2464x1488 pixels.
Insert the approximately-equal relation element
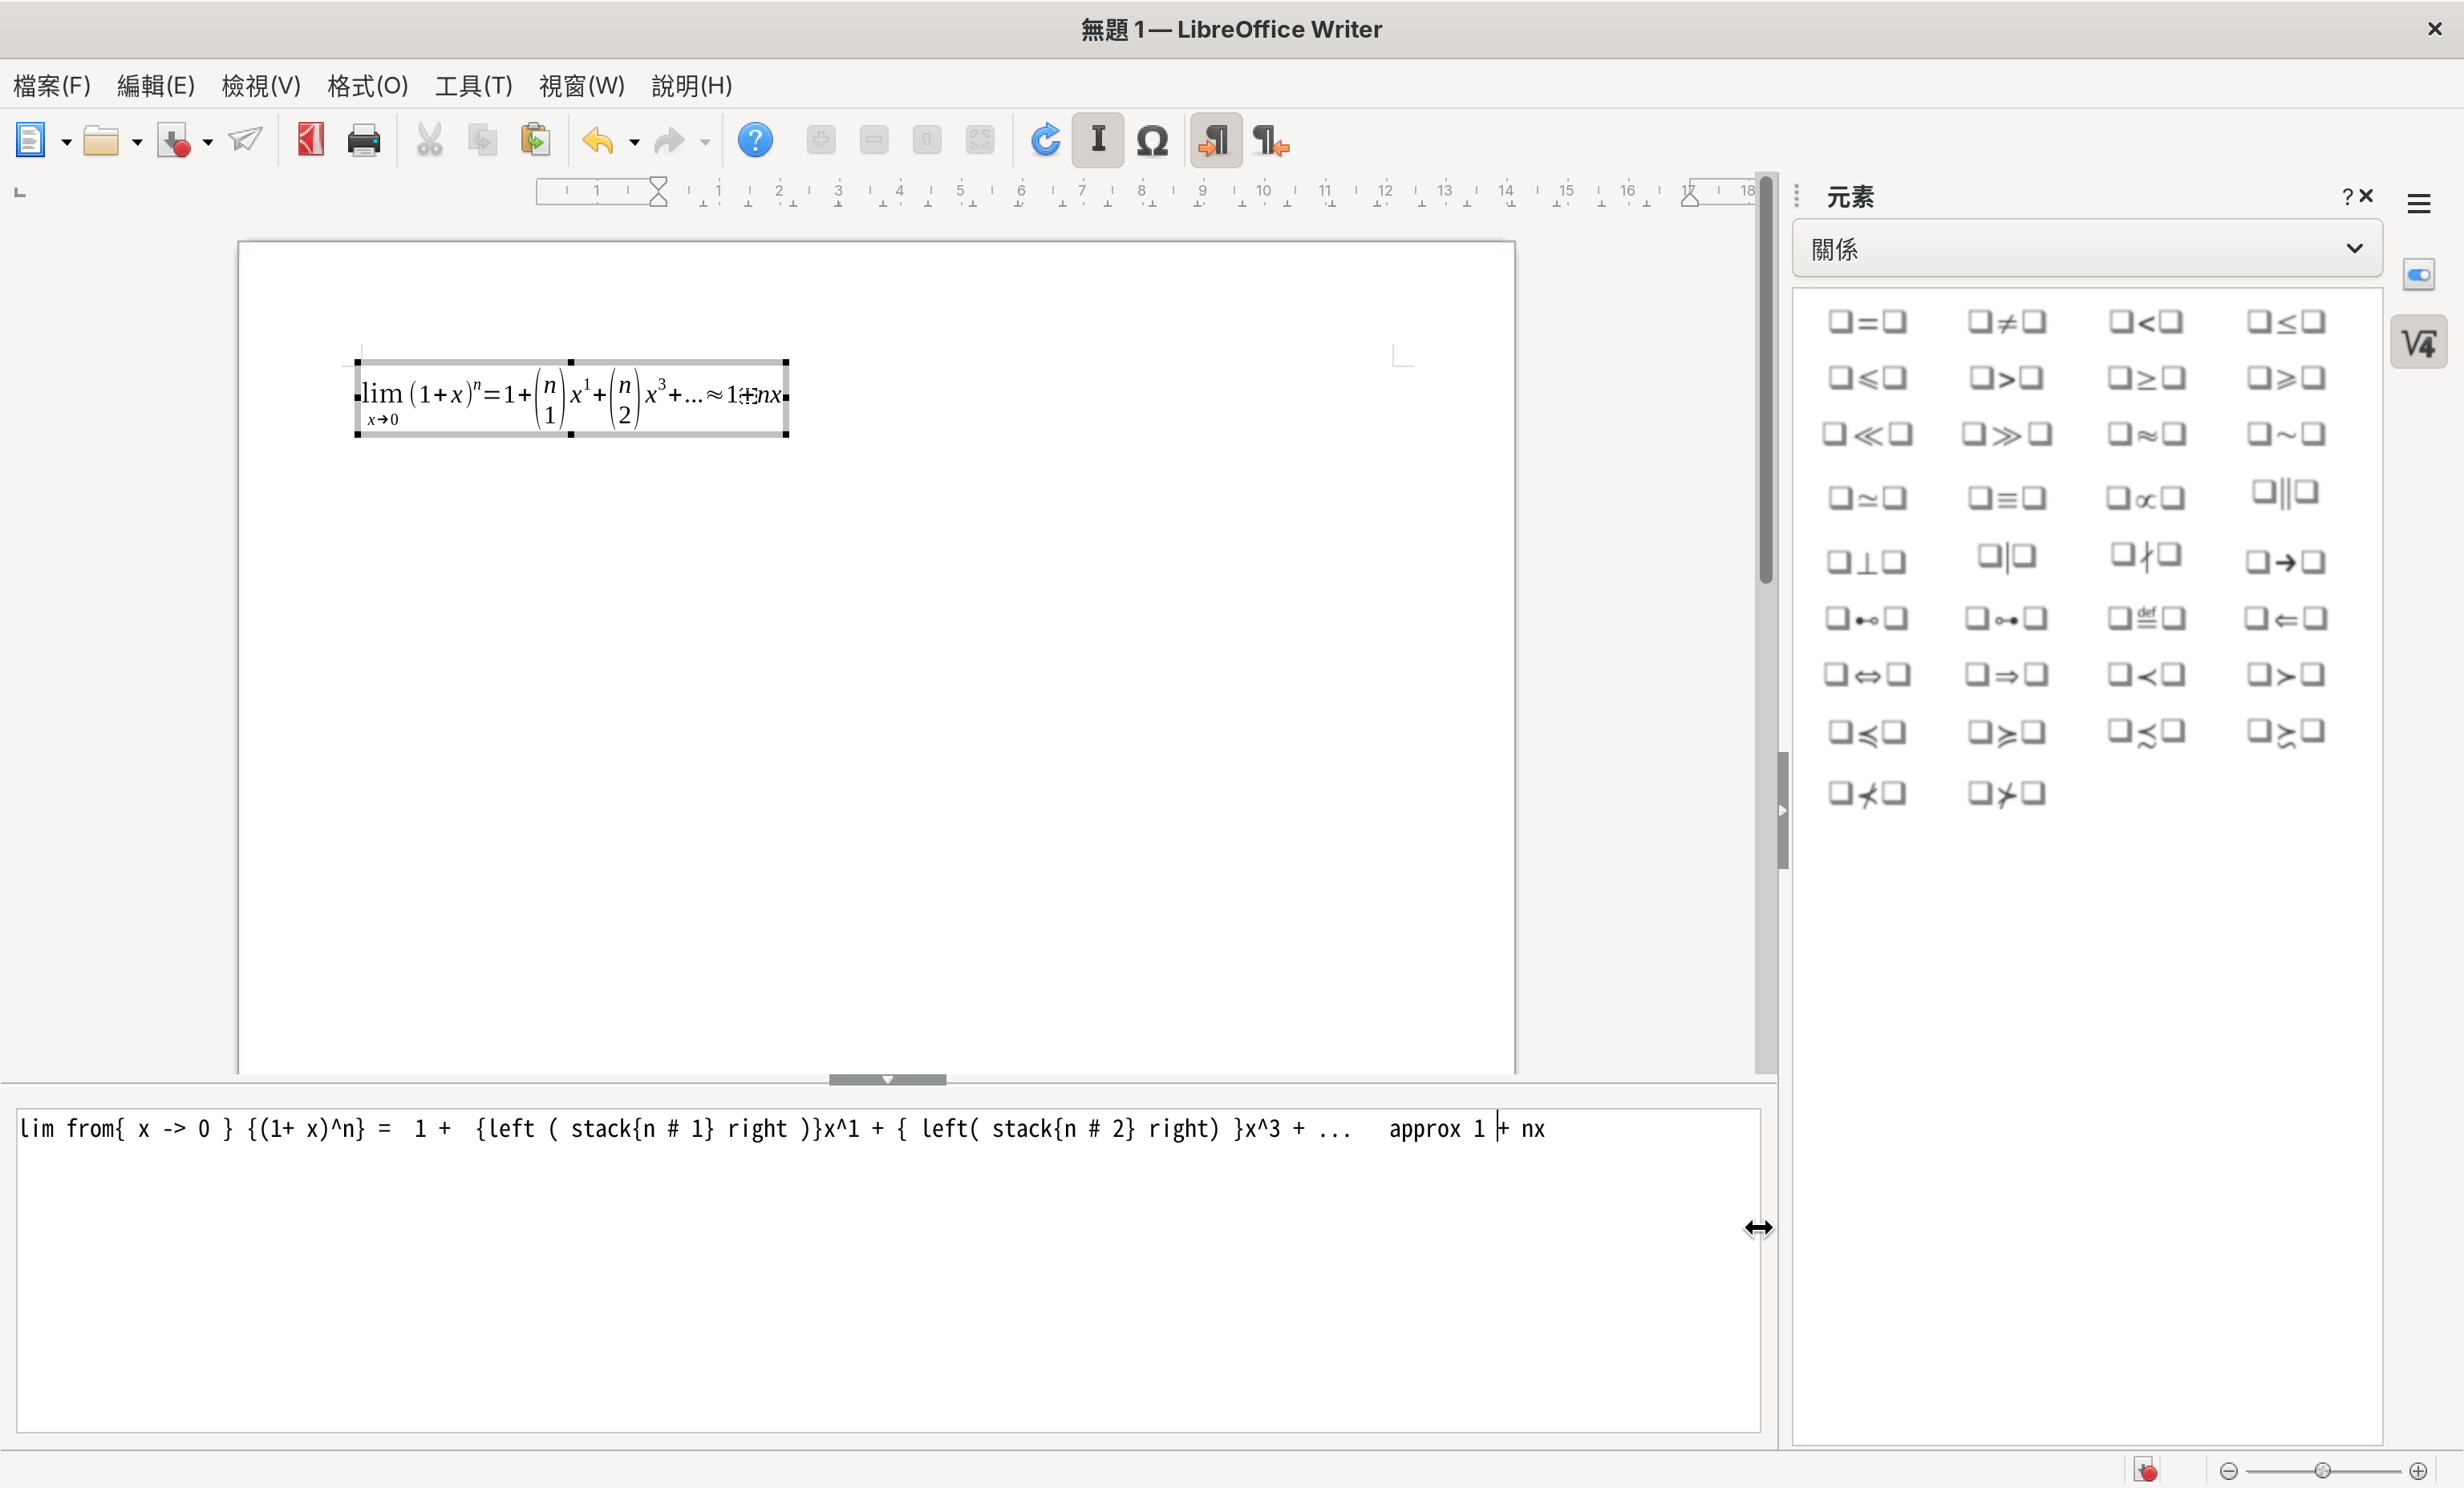(x=2146, y=435)
